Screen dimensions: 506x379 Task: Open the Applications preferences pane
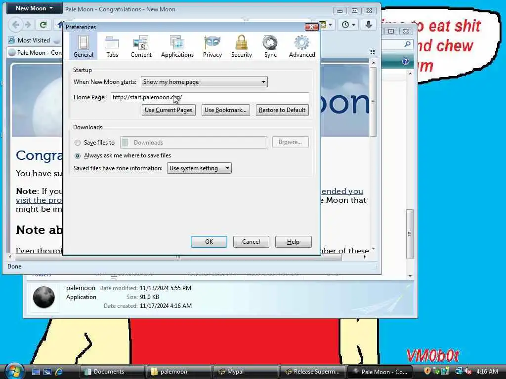(x=177, y=46)
